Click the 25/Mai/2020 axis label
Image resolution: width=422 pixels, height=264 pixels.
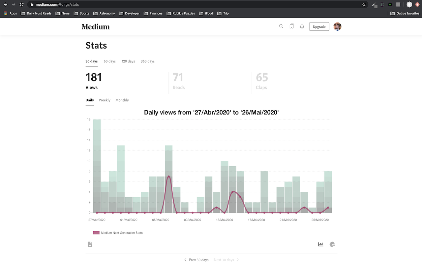click(320, 220)
